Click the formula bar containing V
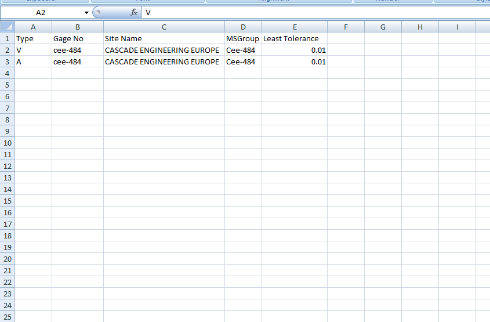Viewport: 490px width, 322px height. 315,13
